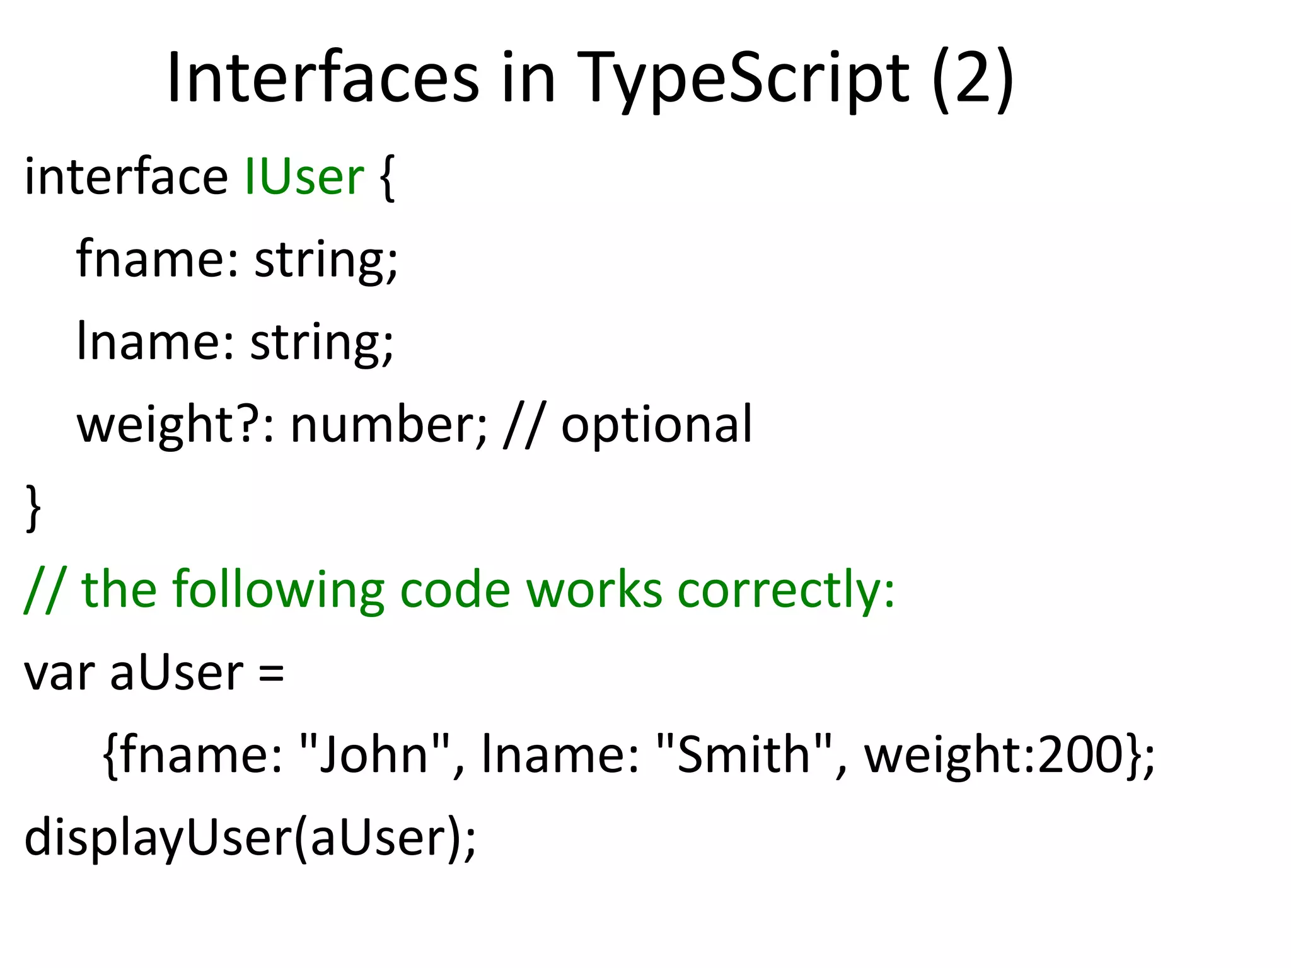
Task: Click "weight?: number;" declaration
Action: coord(282,425)
